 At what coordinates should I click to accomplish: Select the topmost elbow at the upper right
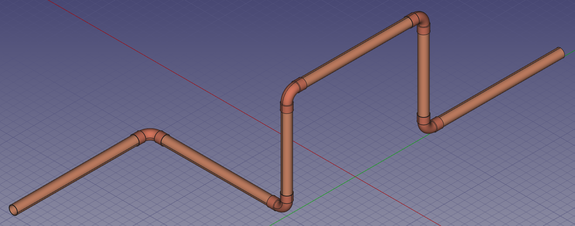tap(422, 19)
